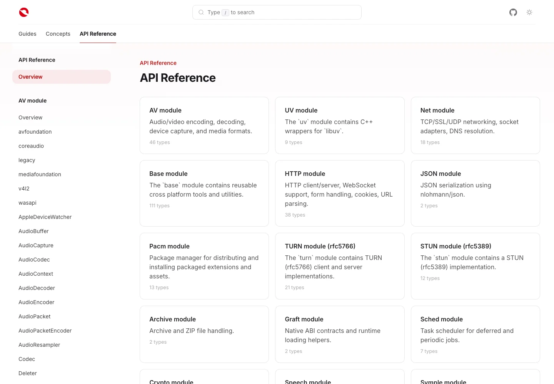Click the '21 types' count text
Image resolution: width=554 pixels, height=384 pixels.
[x=294, y=288]
